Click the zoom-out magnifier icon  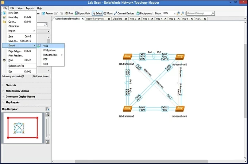tap(183, 13)
